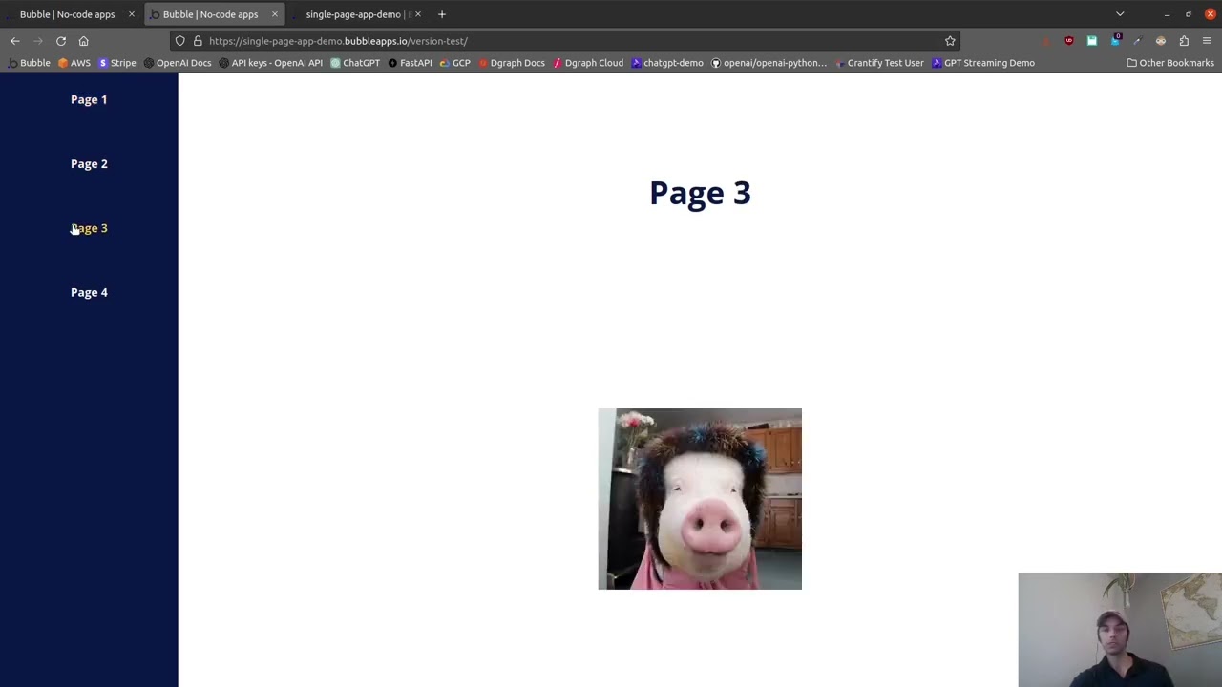This screenshot has width=1222, height=687.
Task: Open the FastAPI bookmark
Action: pyautogui.click(x=410, y=63)
